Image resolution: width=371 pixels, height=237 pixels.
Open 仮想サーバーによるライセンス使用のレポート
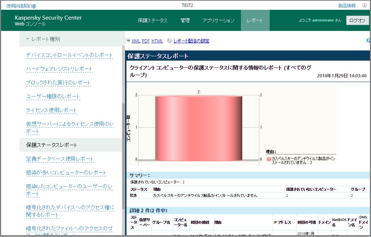[70, 127]
